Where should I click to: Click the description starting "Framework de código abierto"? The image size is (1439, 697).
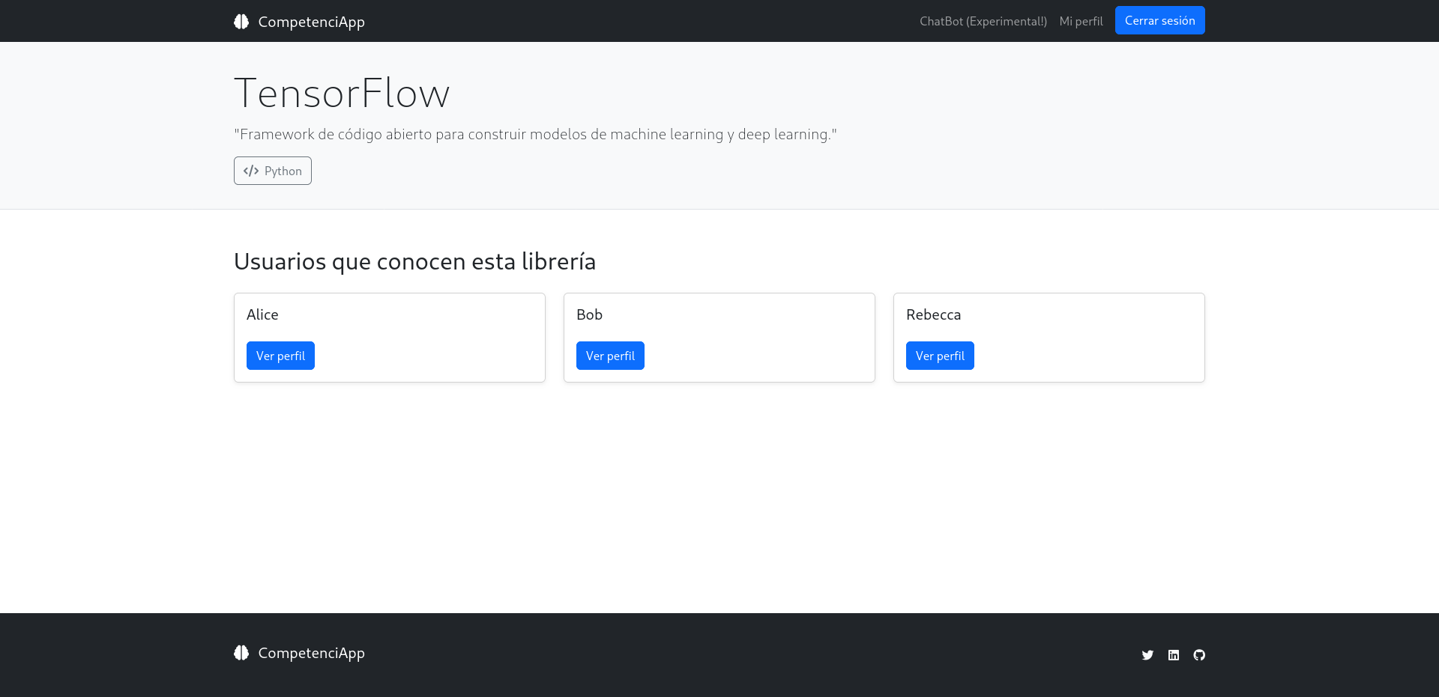535,134
